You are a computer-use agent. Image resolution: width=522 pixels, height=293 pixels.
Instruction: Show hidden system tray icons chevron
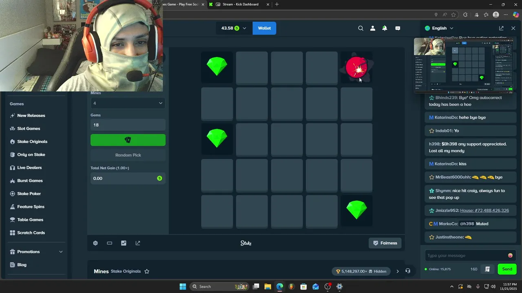[x=451, y=286]
